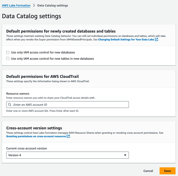The width and height of the screenshot is (178, 176).
Task: Click the 'Use only IAM access control for new databases' label
Action: 43,53
